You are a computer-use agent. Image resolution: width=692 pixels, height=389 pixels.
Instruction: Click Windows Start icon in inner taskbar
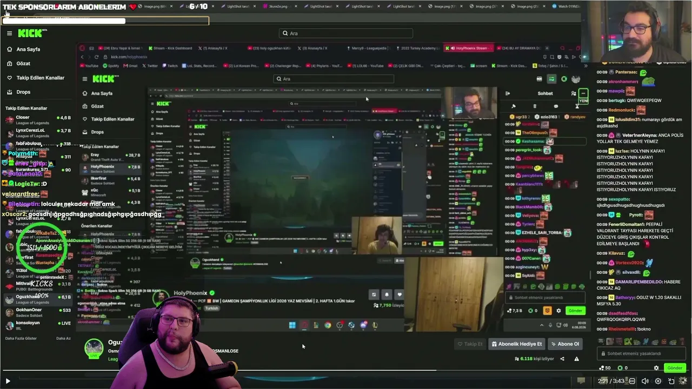(292, 325)
